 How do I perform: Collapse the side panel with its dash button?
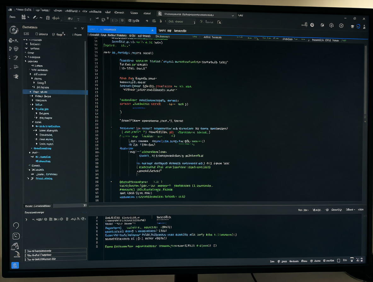tap(75, 28)
